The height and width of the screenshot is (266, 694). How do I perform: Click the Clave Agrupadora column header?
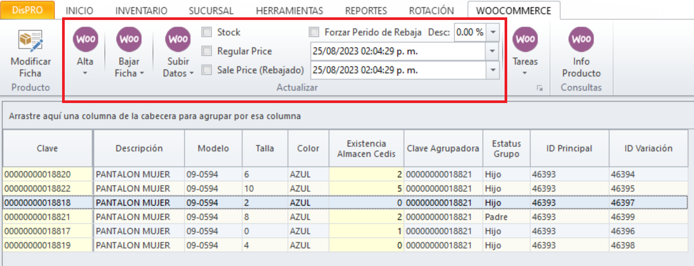point(444,148)
